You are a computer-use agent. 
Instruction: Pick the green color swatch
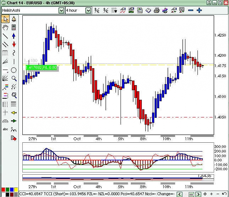tap(7, 190)
